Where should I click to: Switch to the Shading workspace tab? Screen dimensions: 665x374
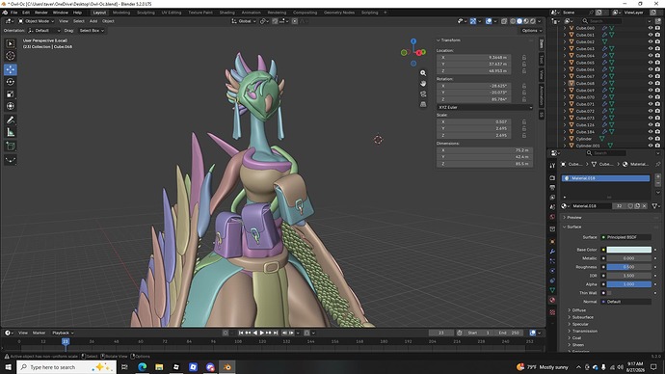click(x=226, y=13)
